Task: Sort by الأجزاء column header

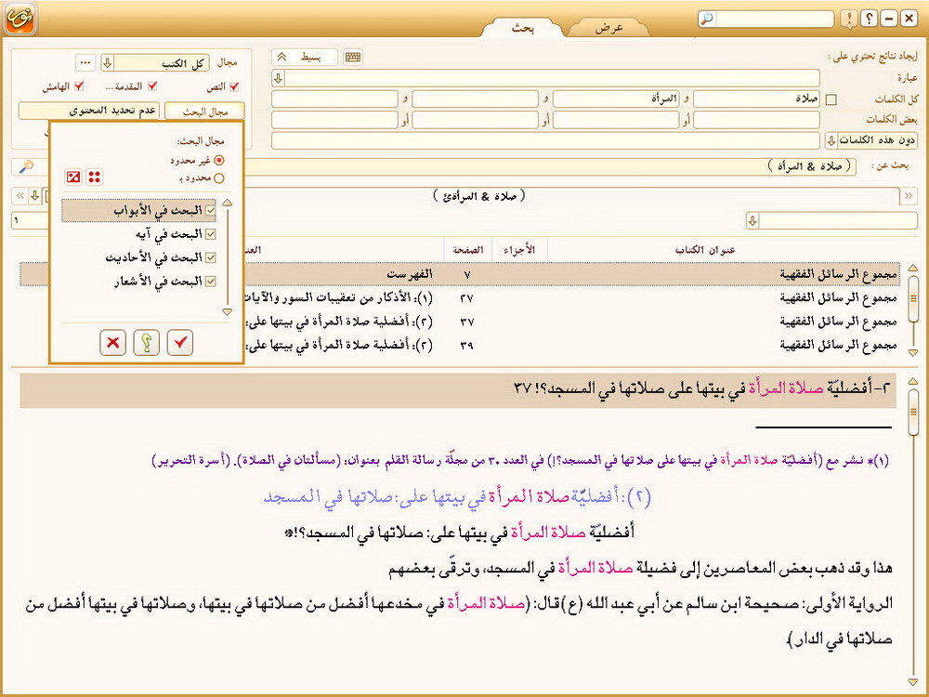Action: click(x=519, y=250)
